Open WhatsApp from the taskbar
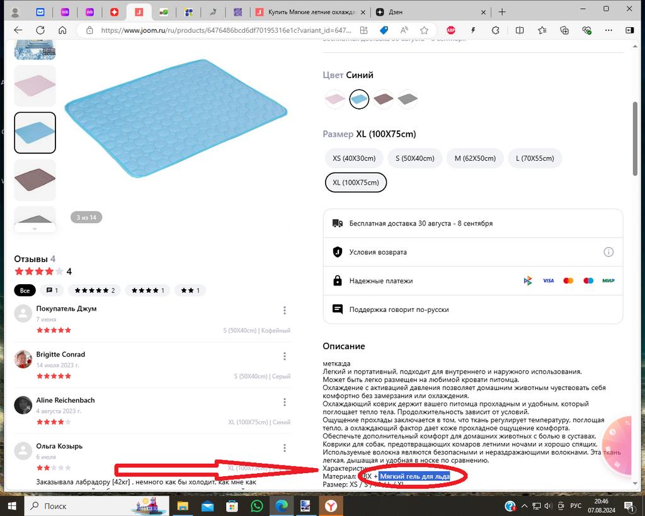The height and width of the screenshot is (516, 645). (x=256, y=505)
